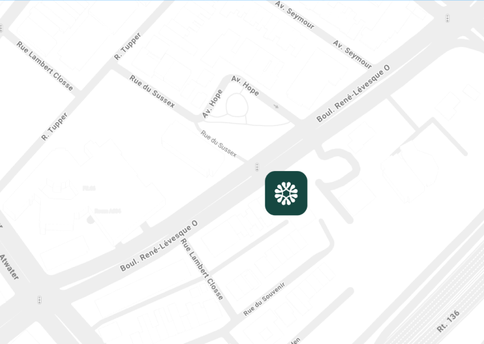
Task: Click the Rue Lambert Closse label below the boulevard
Action: coord(201,269)
